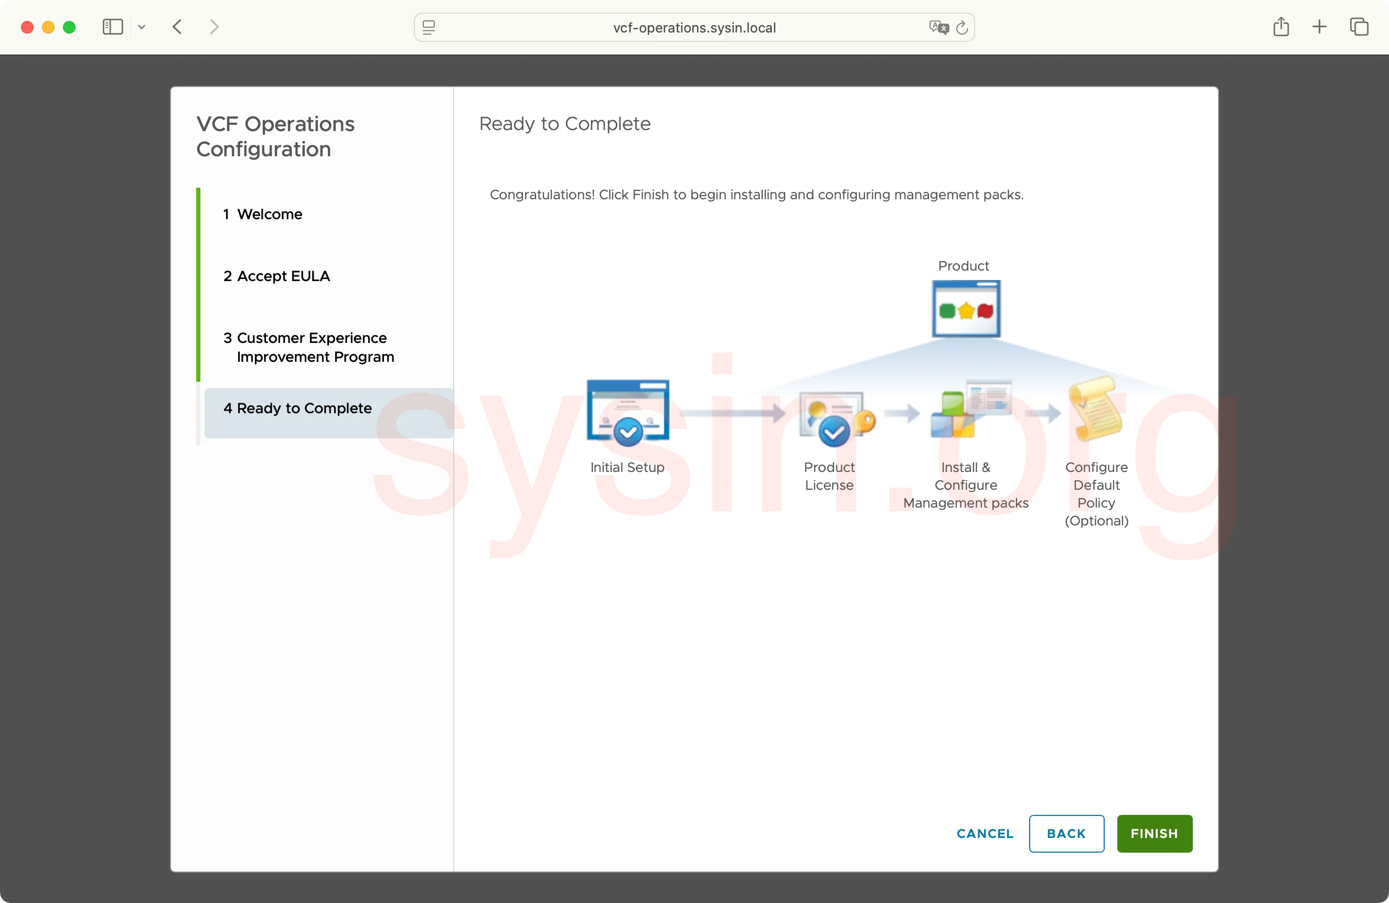Open a new tab with plus icon

(1319, 27)
